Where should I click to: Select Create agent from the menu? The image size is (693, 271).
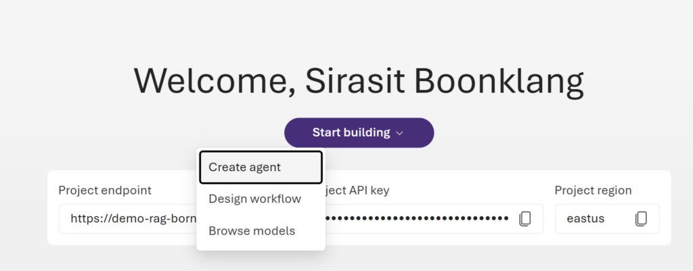261,167
